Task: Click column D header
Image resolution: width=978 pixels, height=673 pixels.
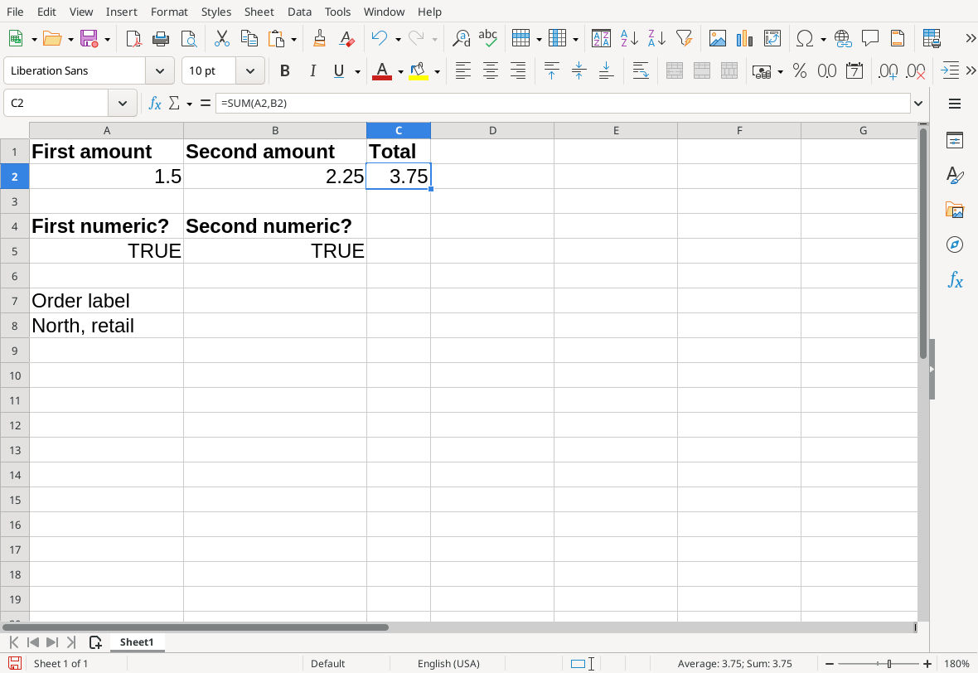Action: click(492, 130)
